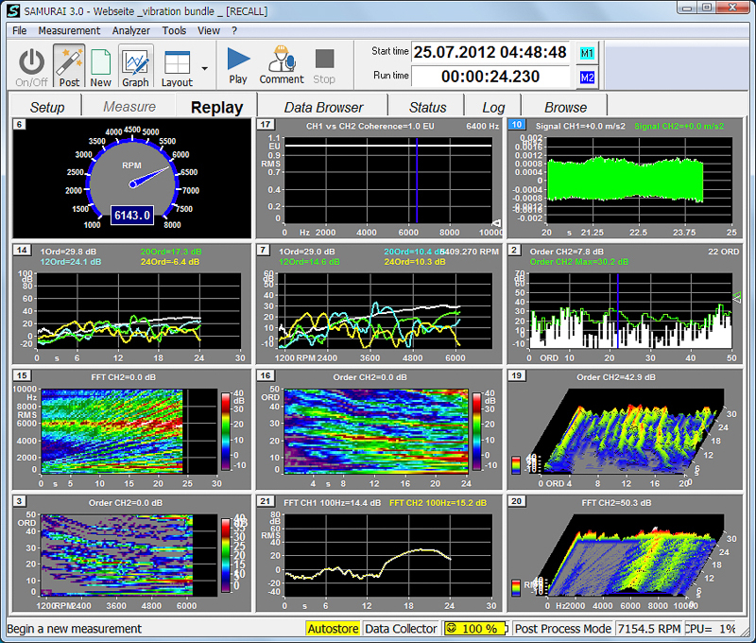The width and height of the screenshot is (756, 643).
Task: Toggle the M1 marker button
Action: [x=587, y=53]
